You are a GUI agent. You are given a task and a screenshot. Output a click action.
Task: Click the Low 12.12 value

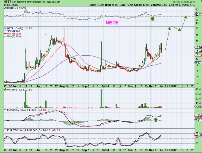tap(126, 5)
